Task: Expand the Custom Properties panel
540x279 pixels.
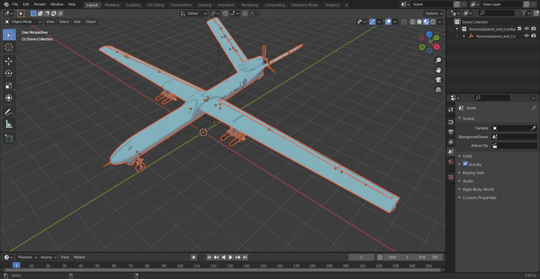Action: tap(480, 197)
